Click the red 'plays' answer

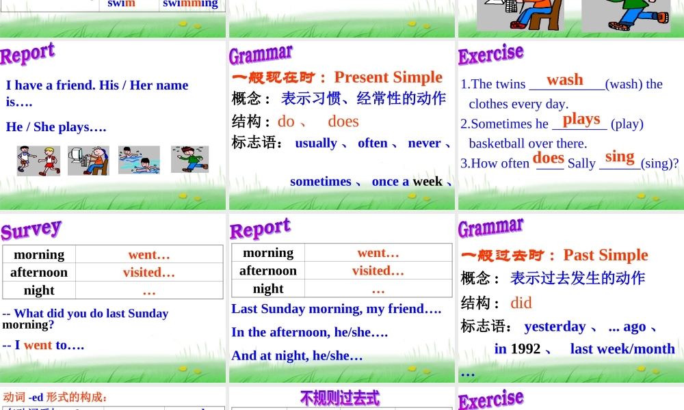(x=581, y=119)
